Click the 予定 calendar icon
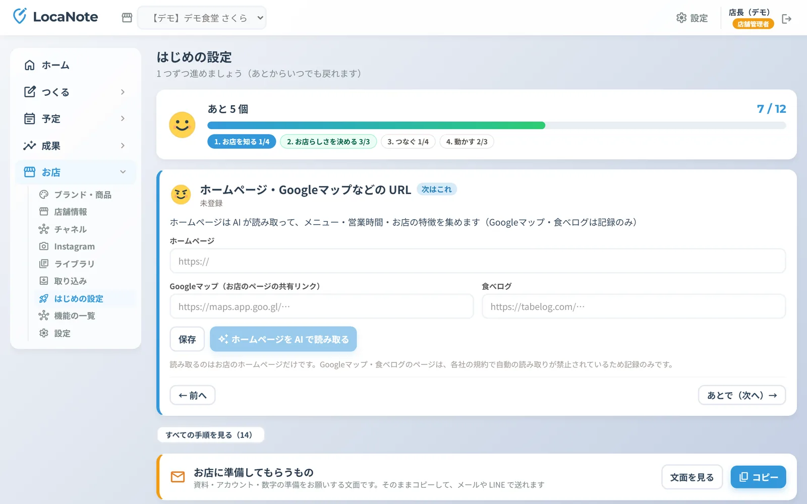The width and height of the screenshot is (807, 504). click(x=30, y=118)
